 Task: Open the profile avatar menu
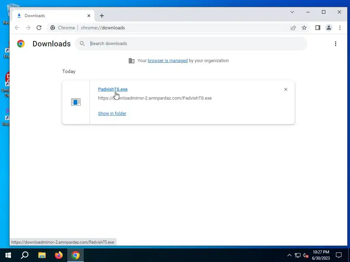328,28
